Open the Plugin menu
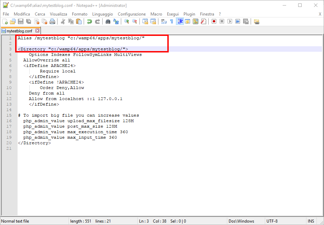 coord(189,14)
